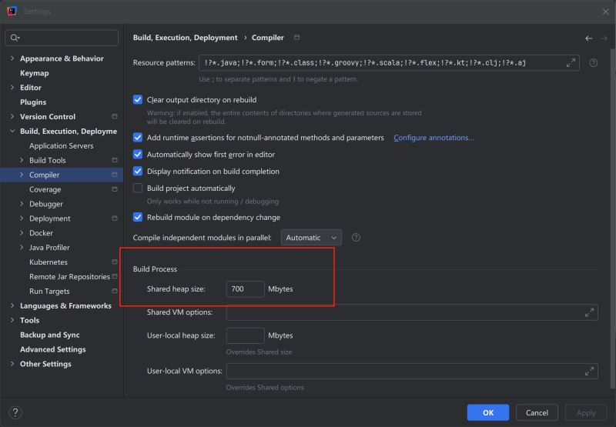
Task: Open help icon beside Resource patterns
Action: pos(593,63)
